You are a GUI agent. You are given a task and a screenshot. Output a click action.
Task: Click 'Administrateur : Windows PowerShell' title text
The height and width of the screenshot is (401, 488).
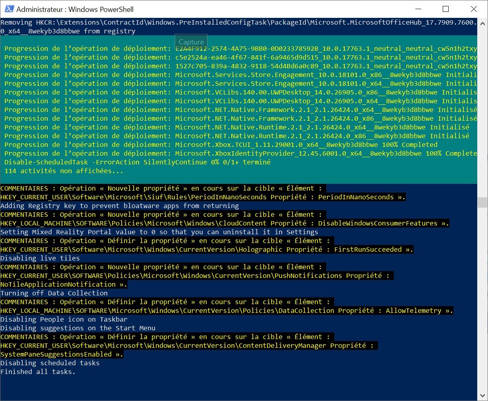click(75, 10)
